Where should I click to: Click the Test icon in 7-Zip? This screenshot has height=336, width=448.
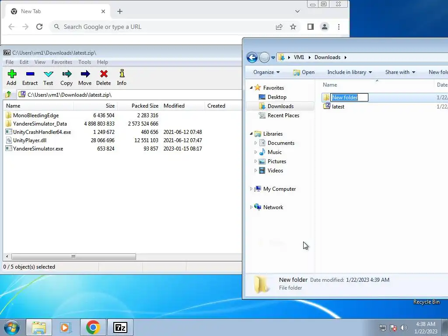(x=48, y=74)
